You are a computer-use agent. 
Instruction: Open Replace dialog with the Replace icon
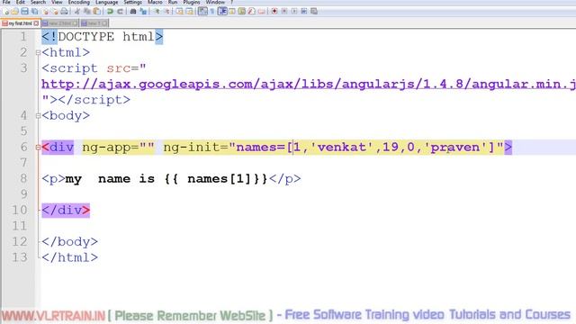(143, 12)
